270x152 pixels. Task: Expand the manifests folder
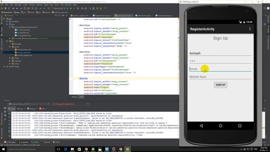pos(7,22)
